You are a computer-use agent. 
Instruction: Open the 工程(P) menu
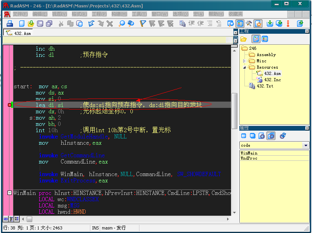pyautogui.click(x=99, y=14)
